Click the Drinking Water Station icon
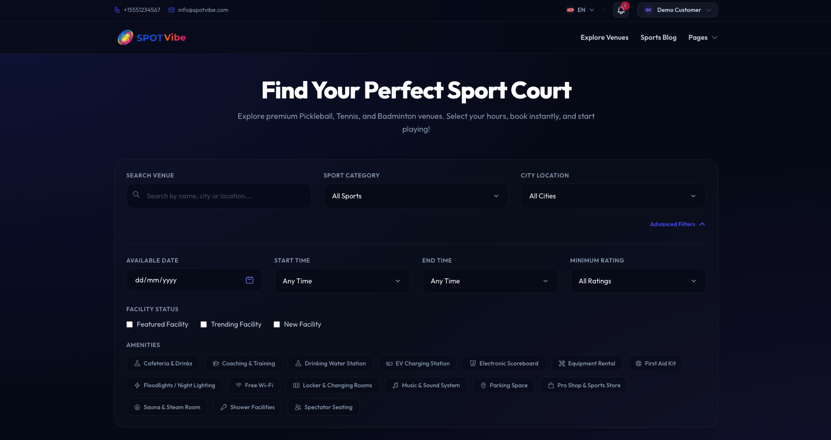Image resolution: width=831 pixels, height=440 pixels. click(x=298, y=363)
